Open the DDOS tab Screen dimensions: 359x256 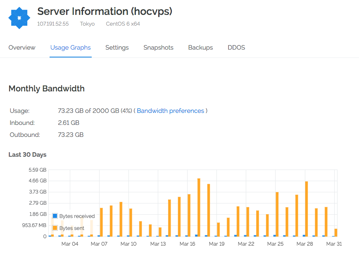236,48
